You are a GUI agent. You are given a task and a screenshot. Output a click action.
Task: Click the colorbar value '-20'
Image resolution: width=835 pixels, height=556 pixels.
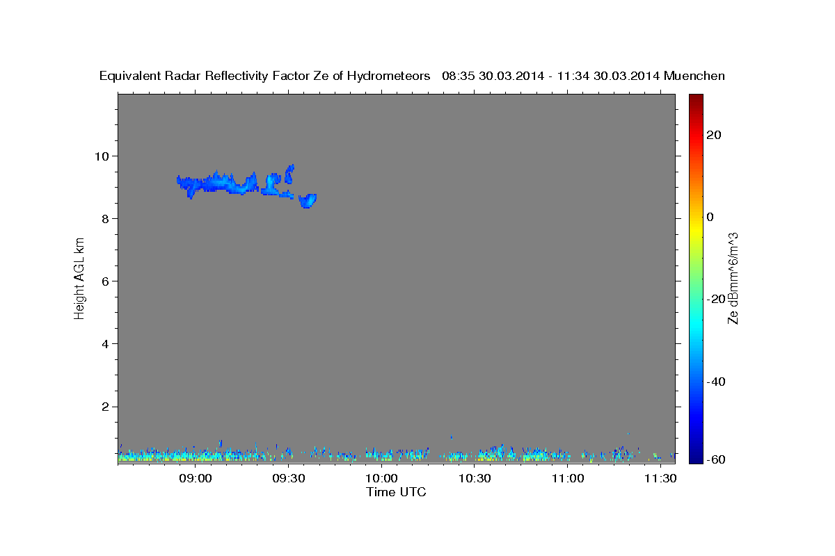coord(716,299)
